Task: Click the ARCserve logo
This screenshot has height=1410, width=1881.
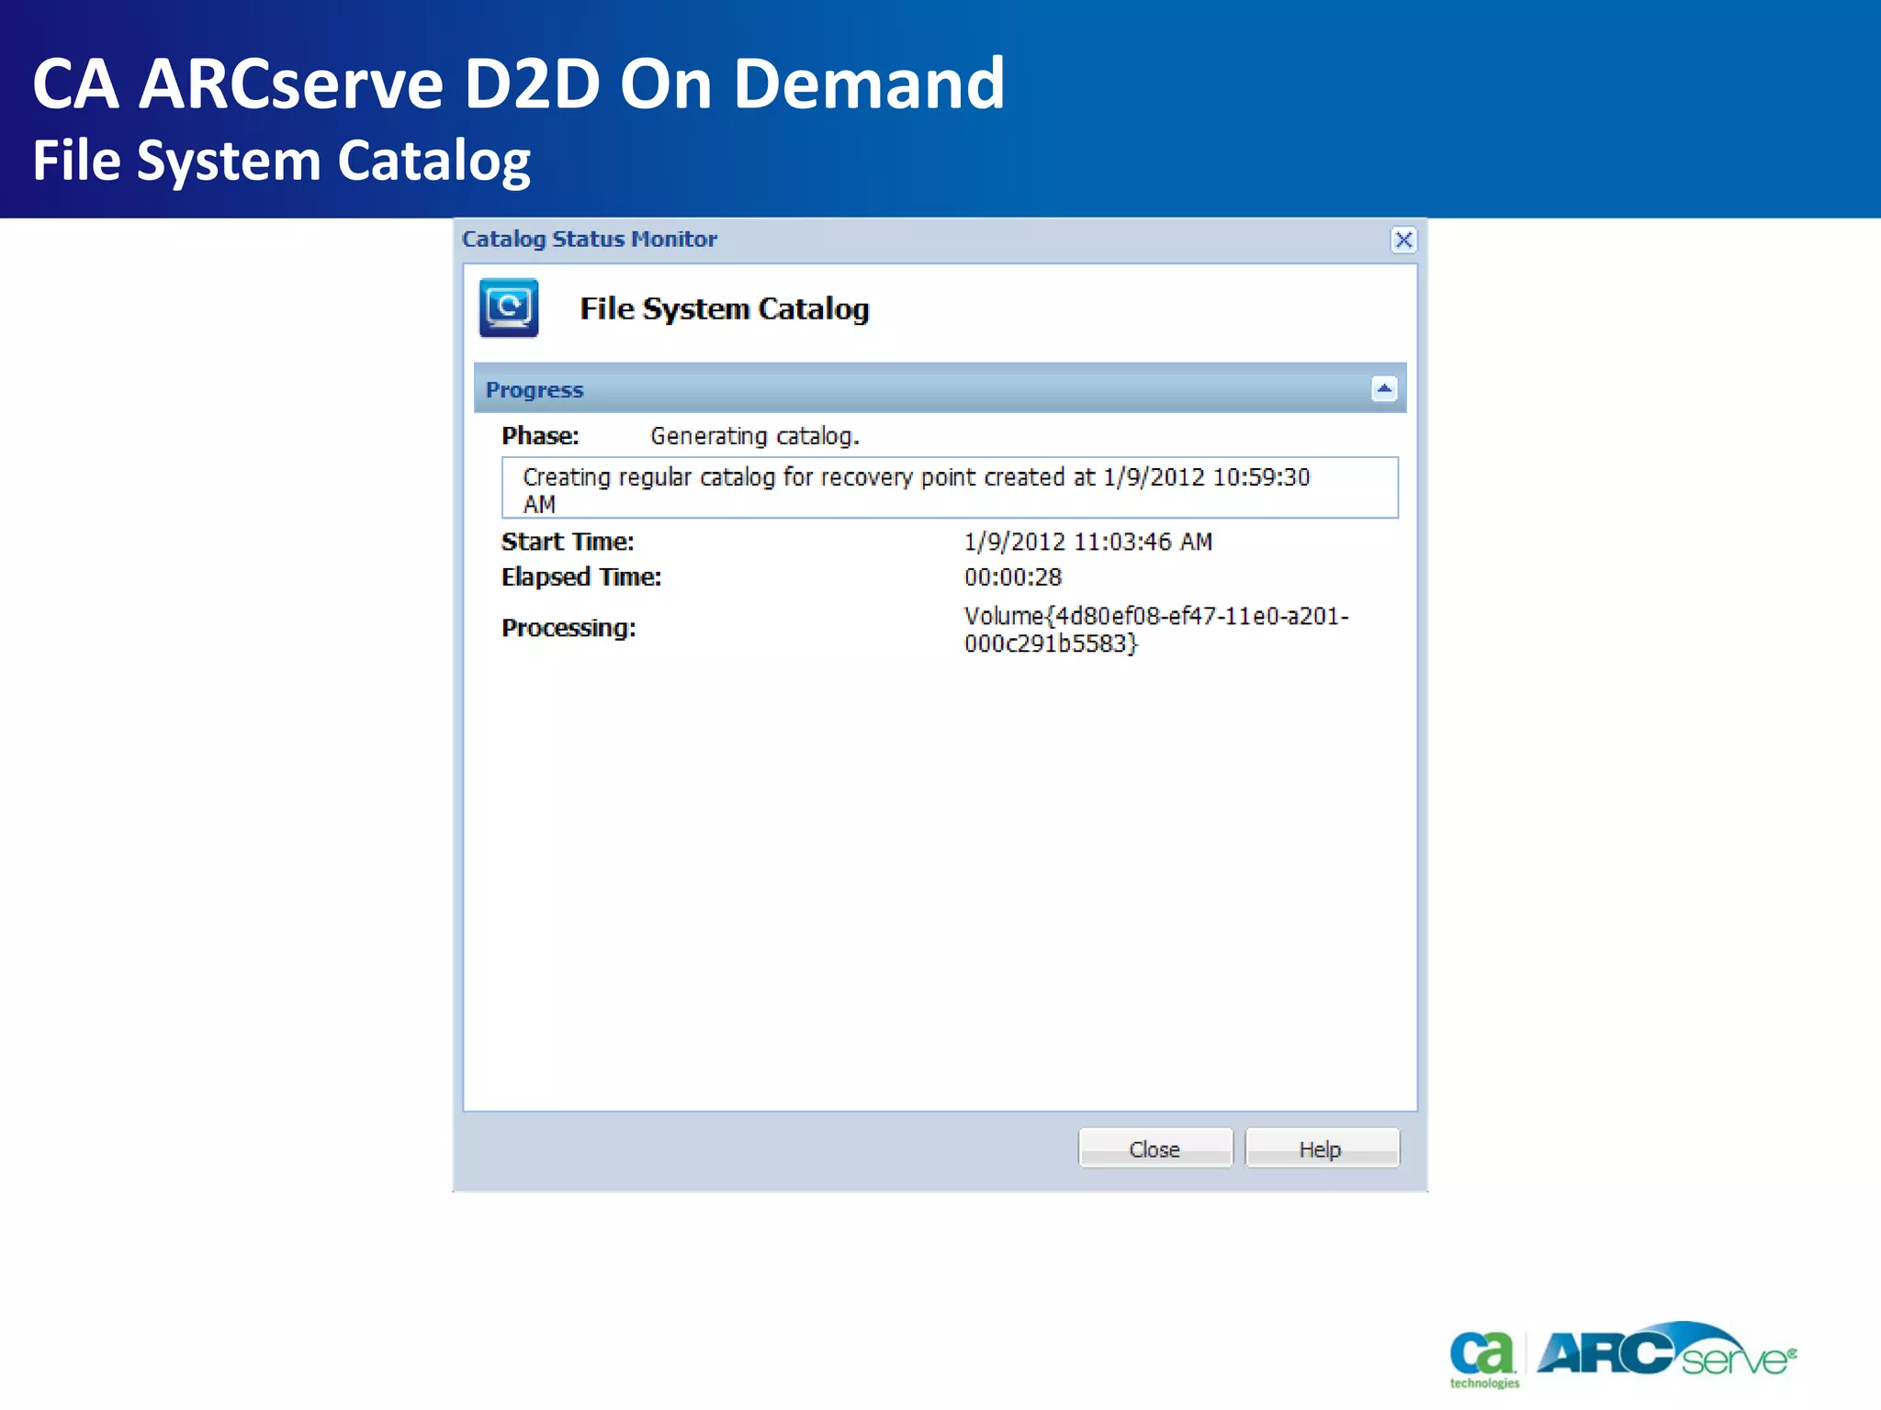Action: point(1666,1349)
